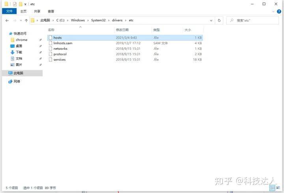The width and height of the screenshot is (284, 193).
Task: Refresh the etc folder view
Action: [219, 21]
